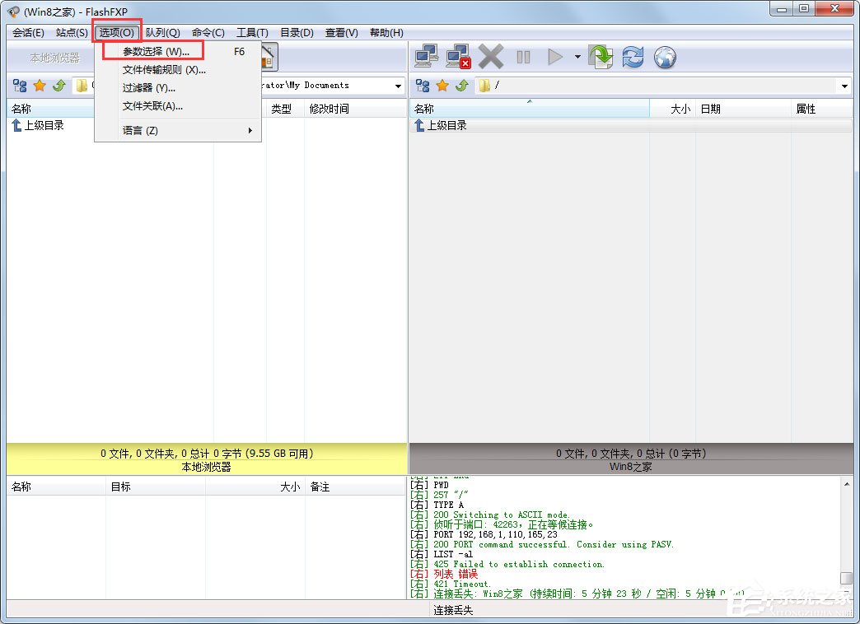Click the favorites star in the local browser toolbar
The image size is (860, 624).
(38, 85)
